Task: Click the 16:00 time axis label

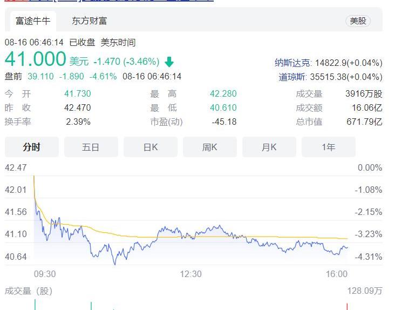Action: click(337, 274)
